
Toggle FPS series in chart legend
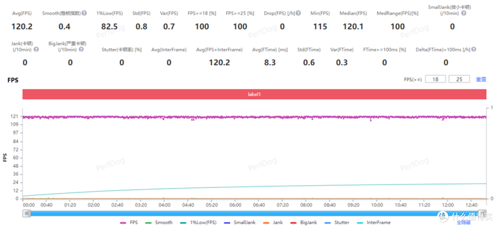(x=128, y=222)
